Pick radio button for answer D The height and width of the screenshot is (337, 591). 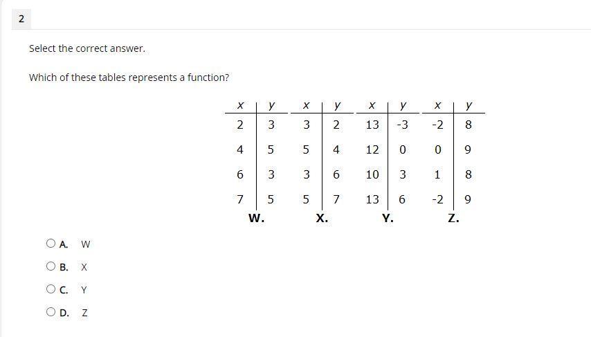51,312
